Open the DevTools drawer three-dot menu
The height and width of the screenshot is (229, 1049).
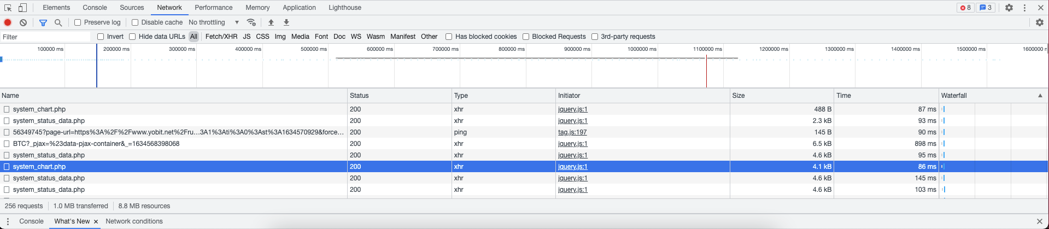(x=8, y=221)
